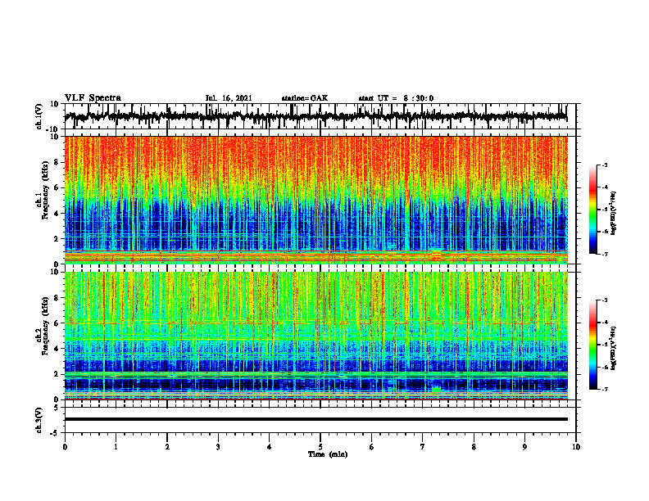
Task: Click the ch.2 color bar PSD unit label
Action: (x=613, y=349)
